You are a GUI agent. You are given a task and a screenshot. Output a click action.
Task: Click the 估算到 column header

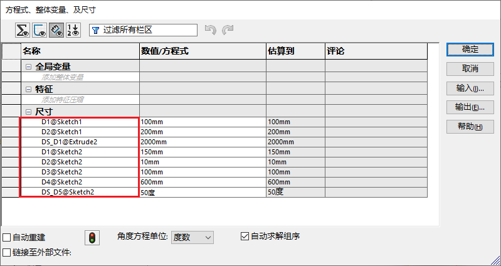[295, 51]
